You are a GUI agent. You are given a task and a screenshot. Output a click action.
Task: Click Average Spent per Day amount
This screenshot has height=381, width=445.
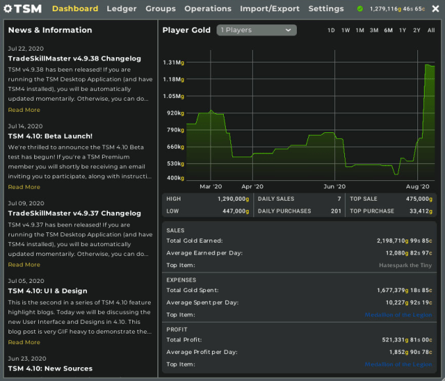click(x=409, y=303)
